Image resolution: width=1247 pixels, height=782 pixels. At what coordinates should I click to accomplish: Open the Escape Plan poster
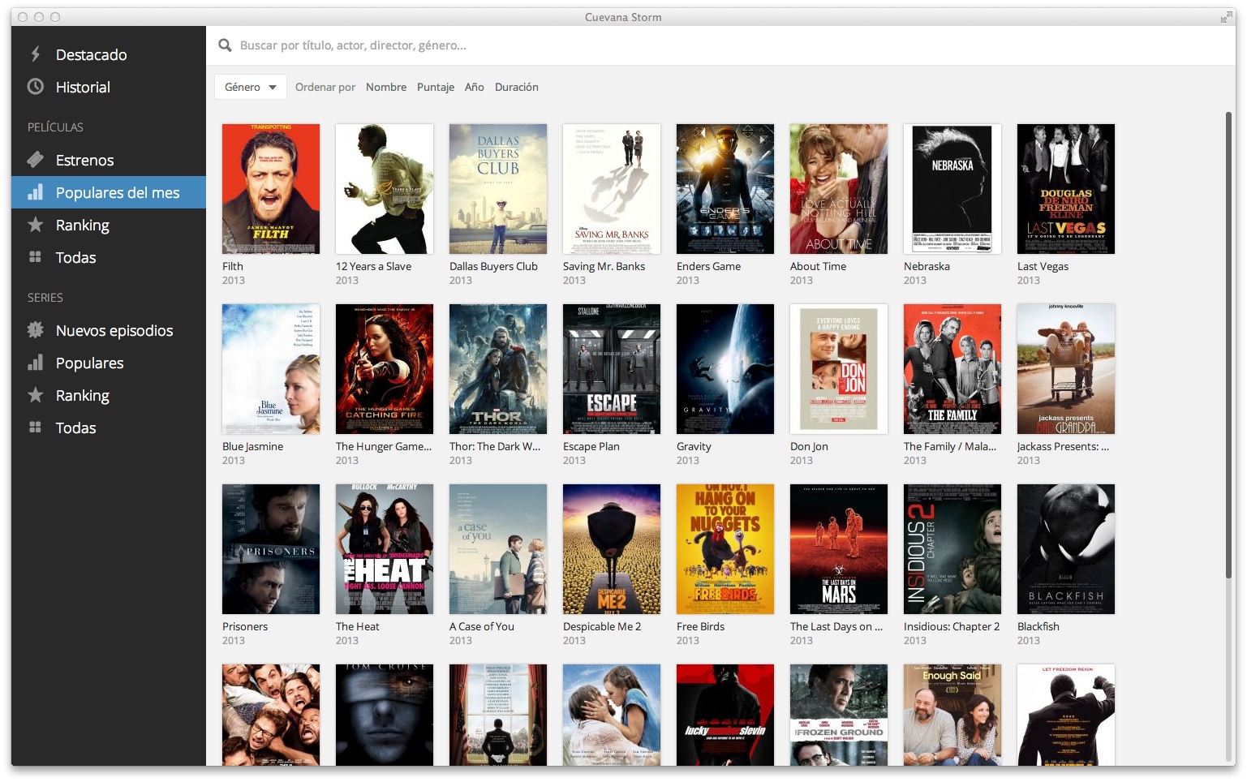[612, 369]
